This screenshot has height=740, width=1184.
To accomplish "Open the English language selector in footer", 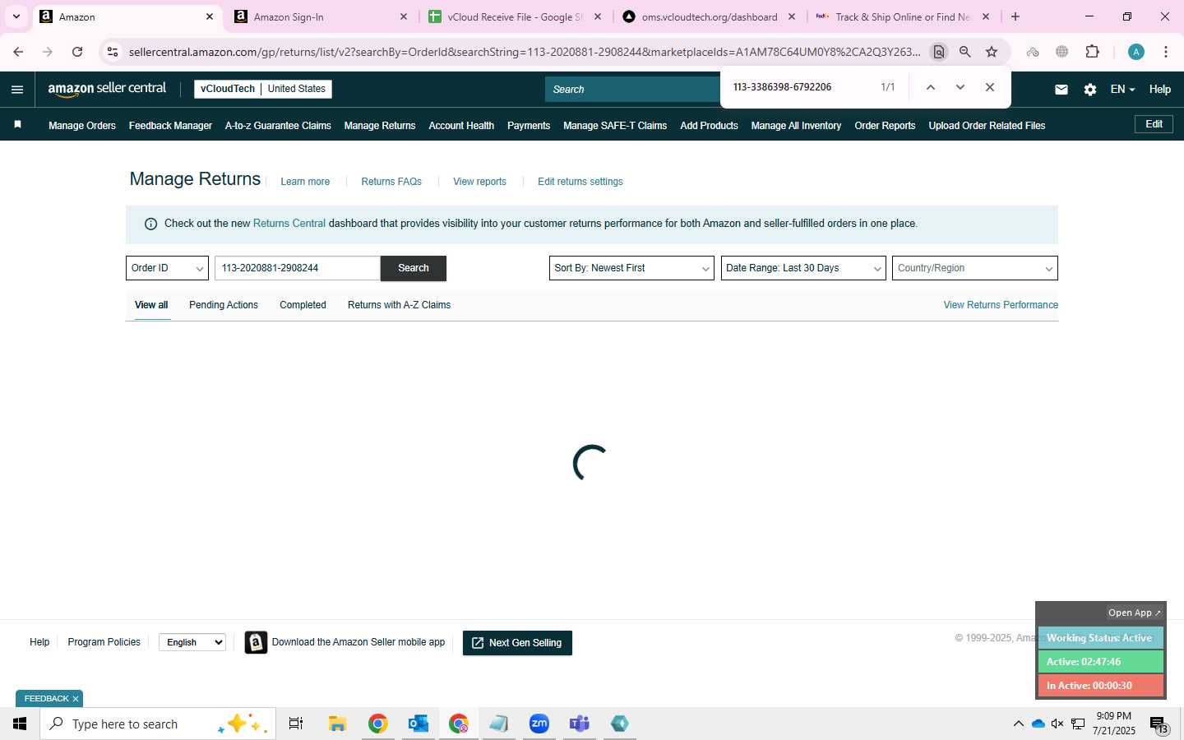I will pos(192,642).
